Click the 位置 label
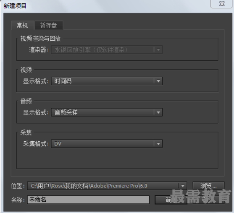This screenshot has height=213, width=234. point(18,186)
